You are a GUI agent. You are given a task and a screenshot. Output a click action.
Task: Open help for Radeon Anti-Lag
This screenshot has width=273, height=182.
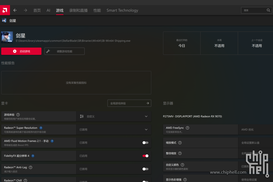coord(30,168)
